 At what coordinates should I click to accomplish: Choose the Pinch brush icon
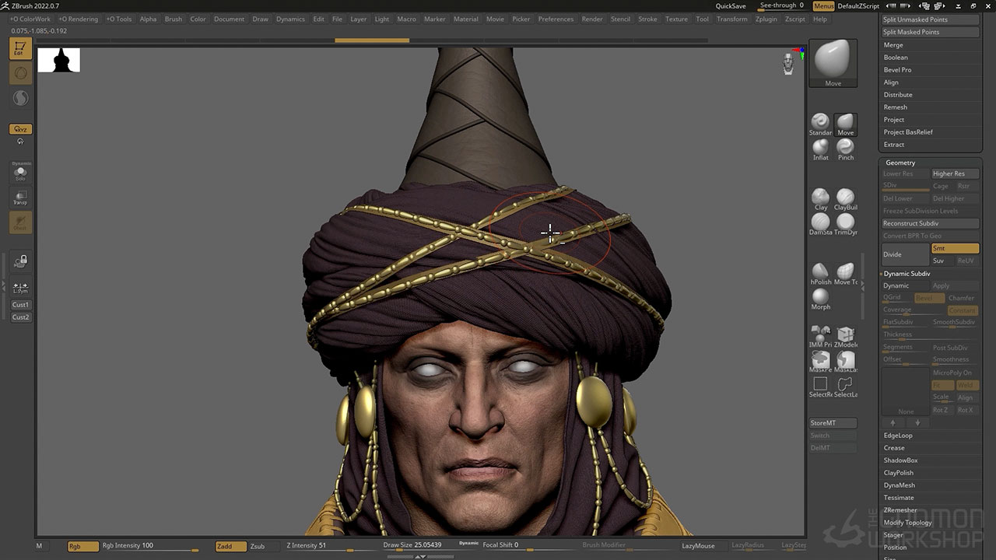pyautogui.click(x=845, y=148)
